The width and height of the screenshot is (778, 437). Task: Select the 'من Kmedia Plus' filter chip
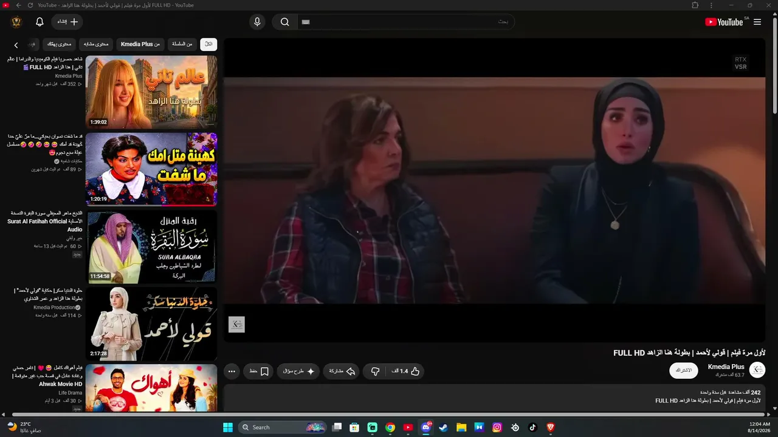[140, 44]
